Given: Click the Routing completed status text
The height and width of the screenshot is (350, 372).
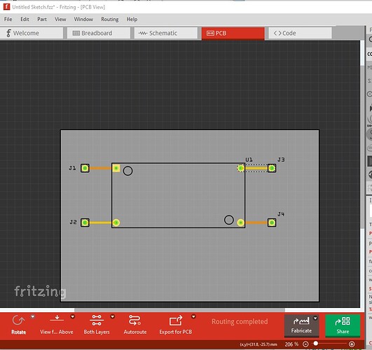Looking at the screenshot, I should tap(240, 321).
